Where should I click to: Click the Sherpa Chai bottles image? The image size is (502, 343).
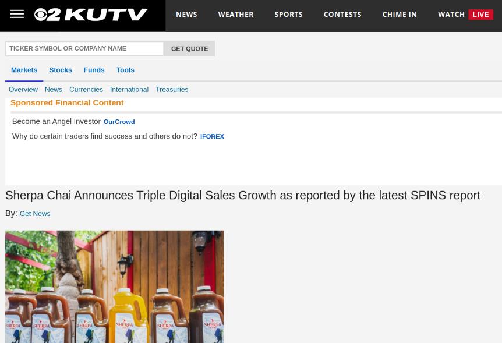[115, 286]
